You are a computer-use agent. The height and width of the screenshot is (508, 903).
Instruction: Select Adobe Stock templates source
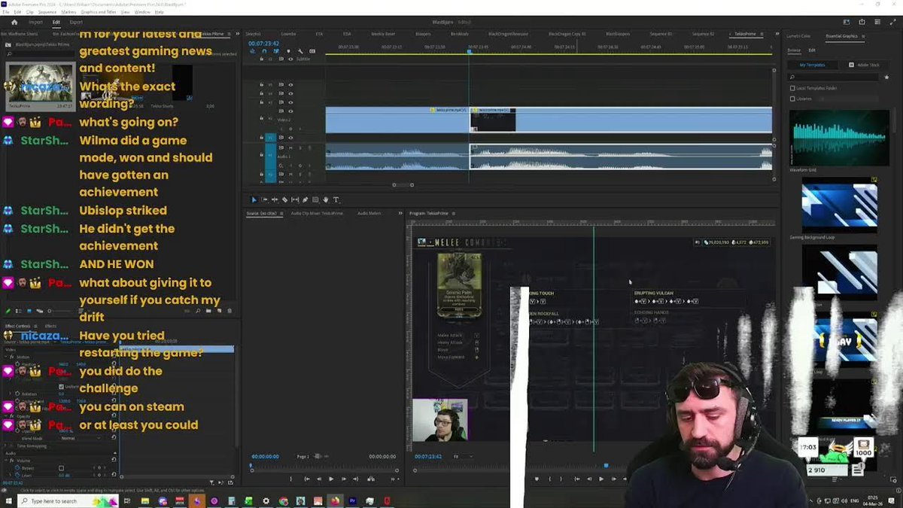tap(865, 65)
